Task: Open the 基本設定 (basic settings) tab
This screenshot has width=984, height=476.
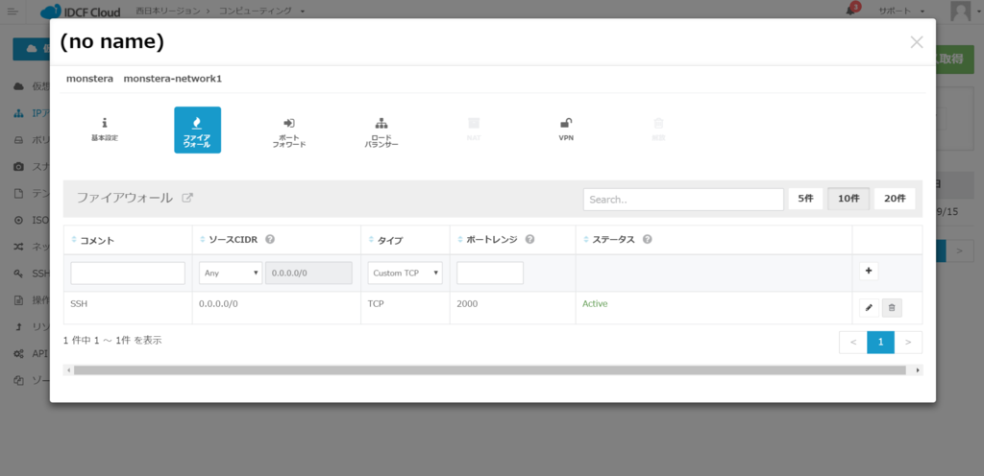Action: (104, 130)
